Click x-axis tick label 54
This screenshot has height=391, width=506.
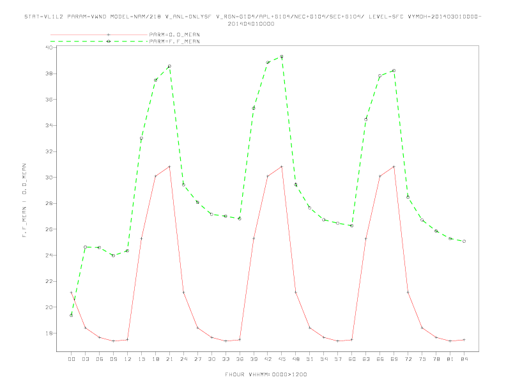[324, 359]
